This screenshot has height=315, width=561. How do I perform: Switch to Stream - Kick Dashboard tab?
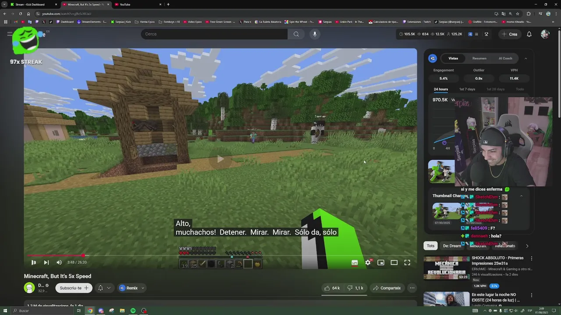33,4
